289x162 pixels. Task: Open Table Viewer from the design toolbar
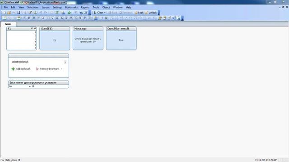174,18
